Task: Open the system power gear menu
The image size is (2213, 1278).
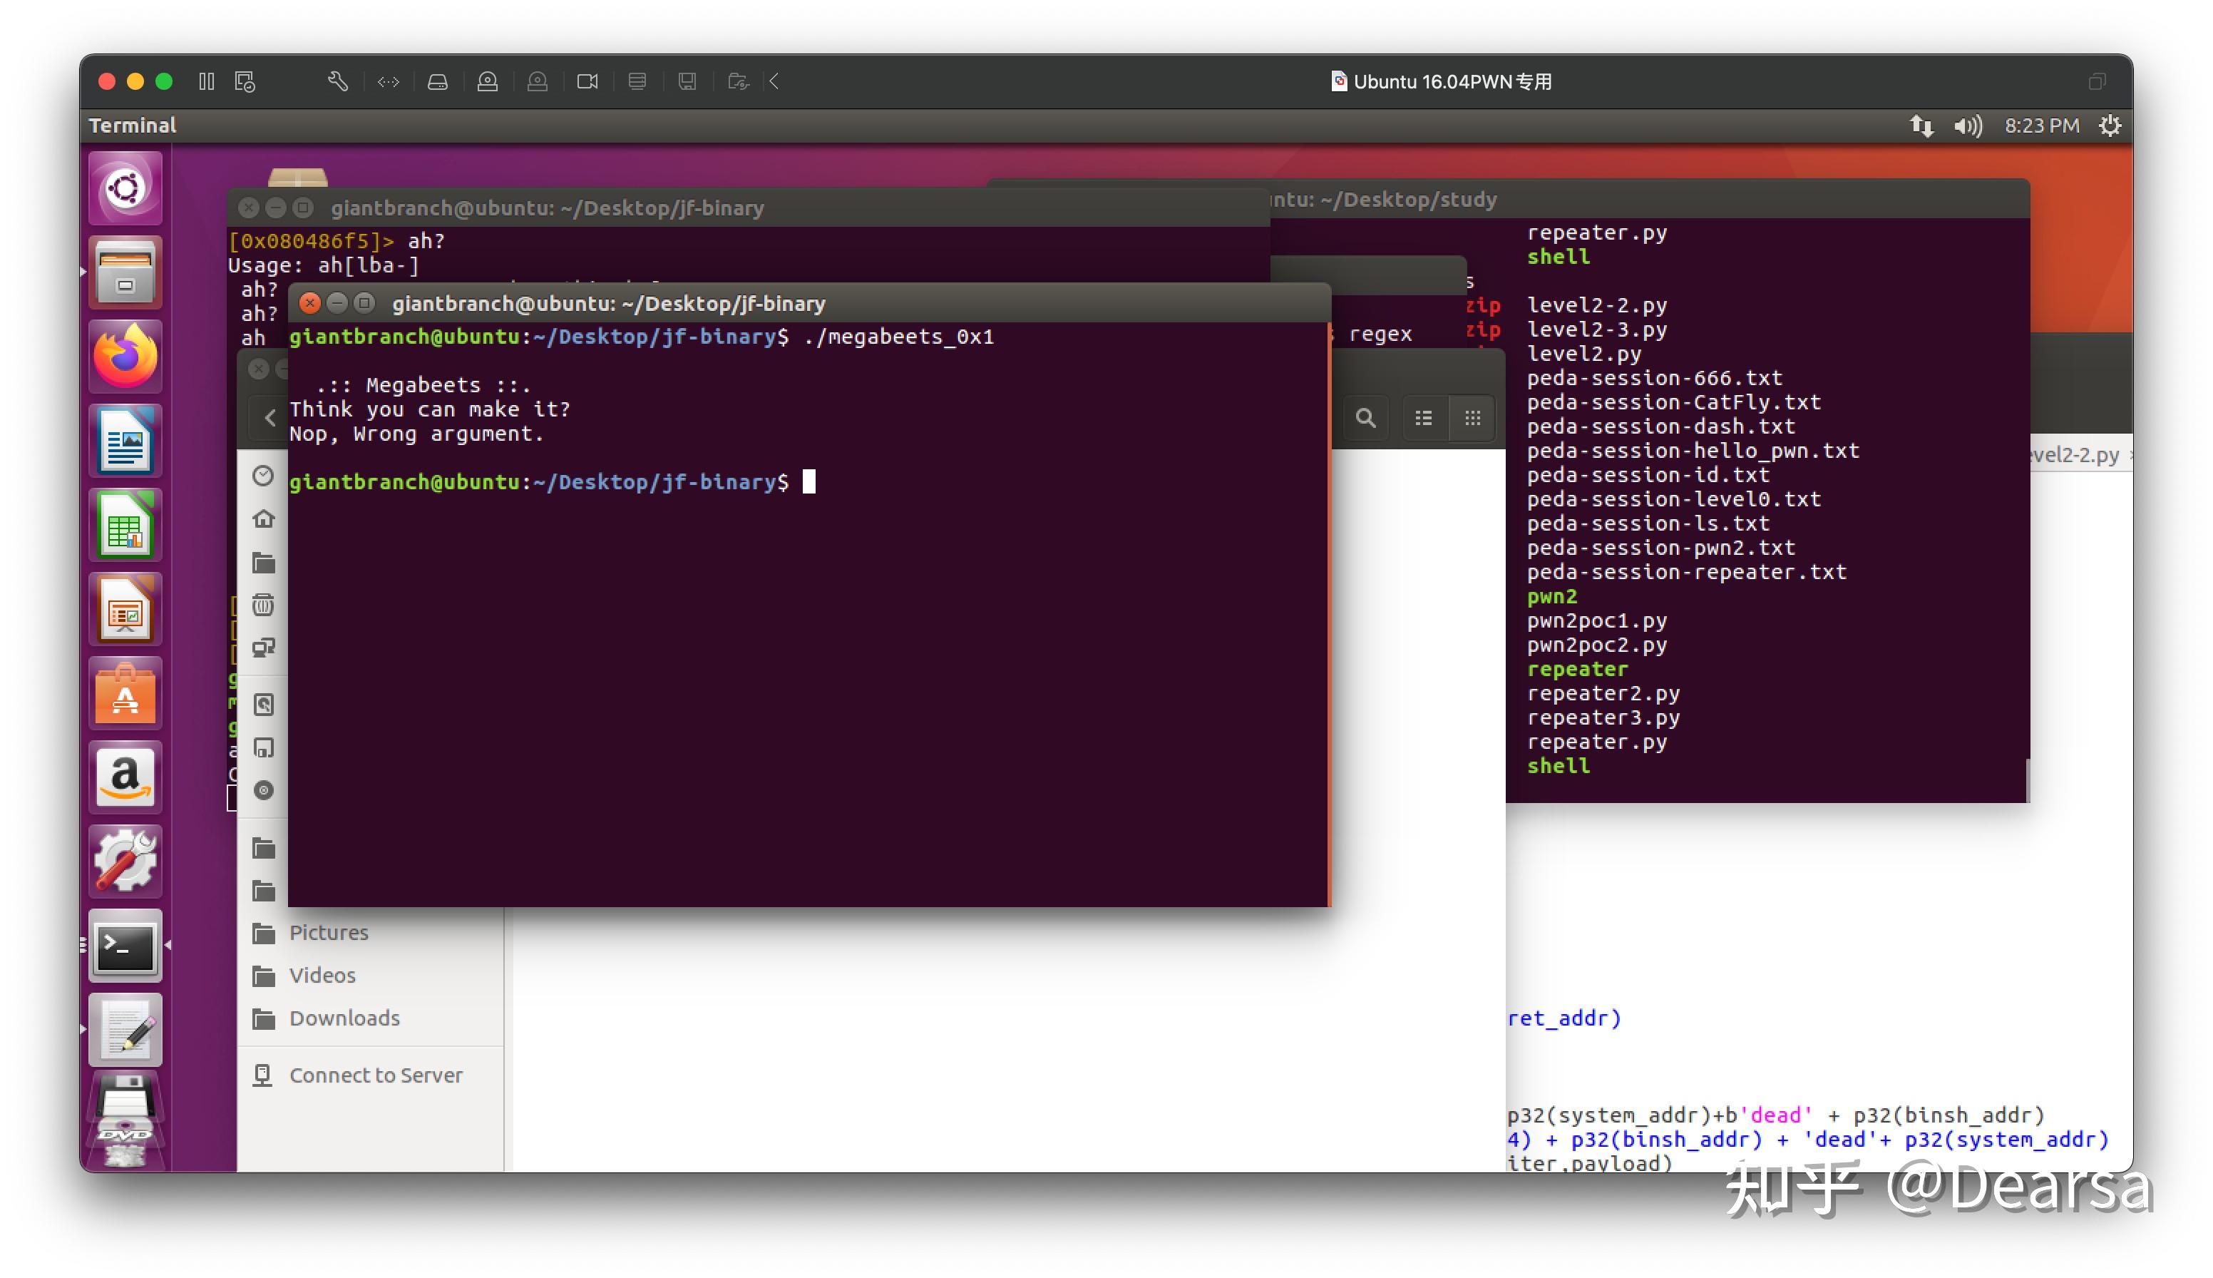Action: [2110, 126]
